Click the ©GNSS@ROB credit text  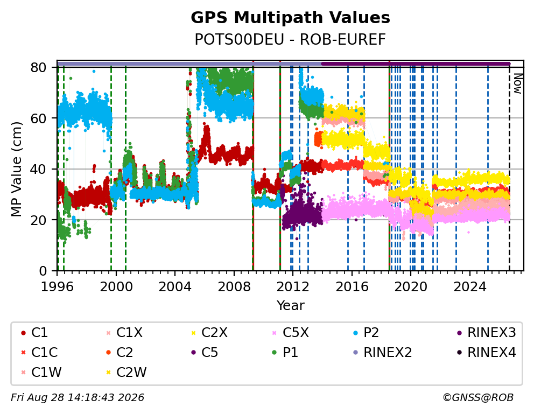tap(478, 397)
